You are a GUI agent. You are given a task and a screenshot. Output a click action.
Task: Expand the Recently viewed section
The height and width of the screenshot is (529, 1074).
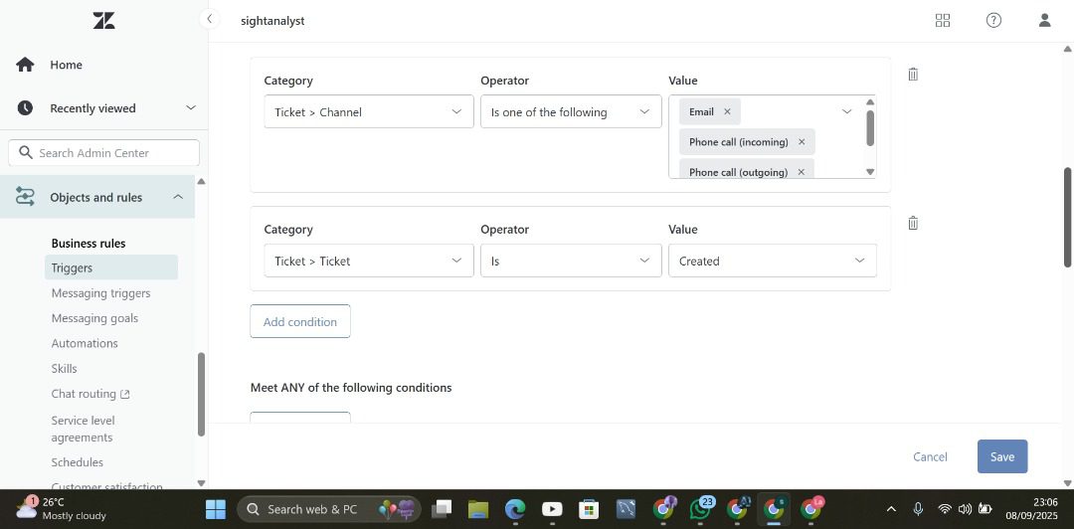(x=190, y=108)
